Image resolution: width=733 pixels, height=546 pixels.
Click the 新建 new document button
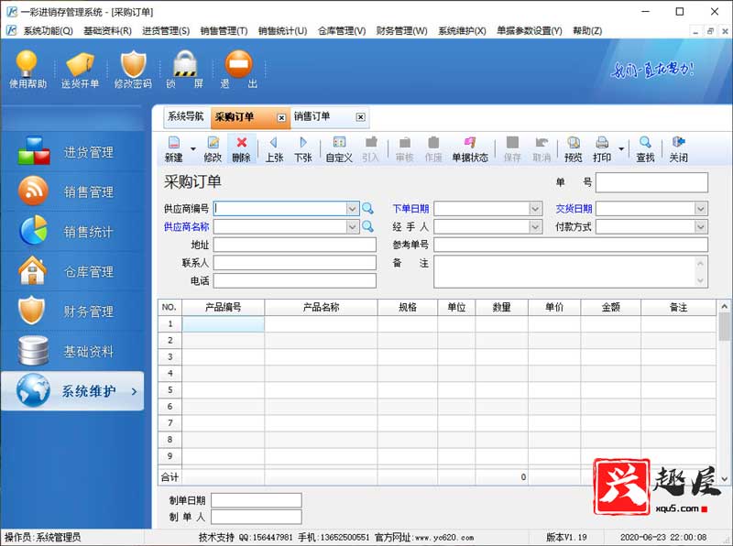[174, 149]
